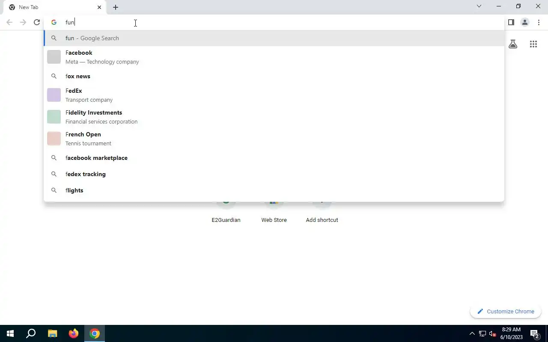The image size is (548, 342).
Task: Reload the current page
Action: pyautogui.click(x=37, y=22)
